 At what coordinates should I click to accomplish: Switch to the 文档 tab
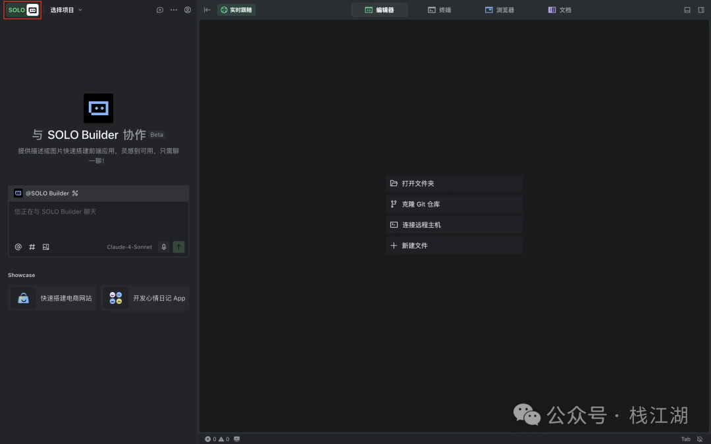(x=560, y=10)
